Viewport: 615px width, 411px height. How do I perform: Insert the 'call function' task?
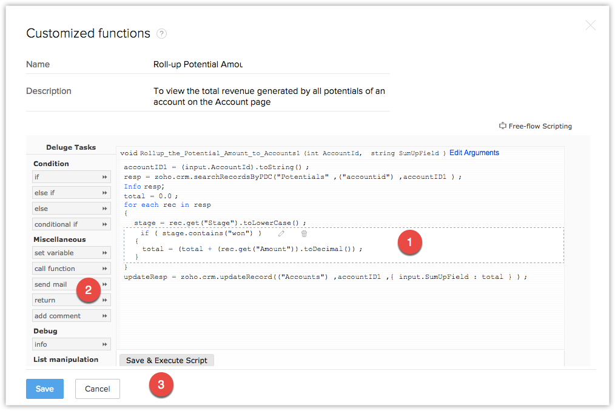72,269
